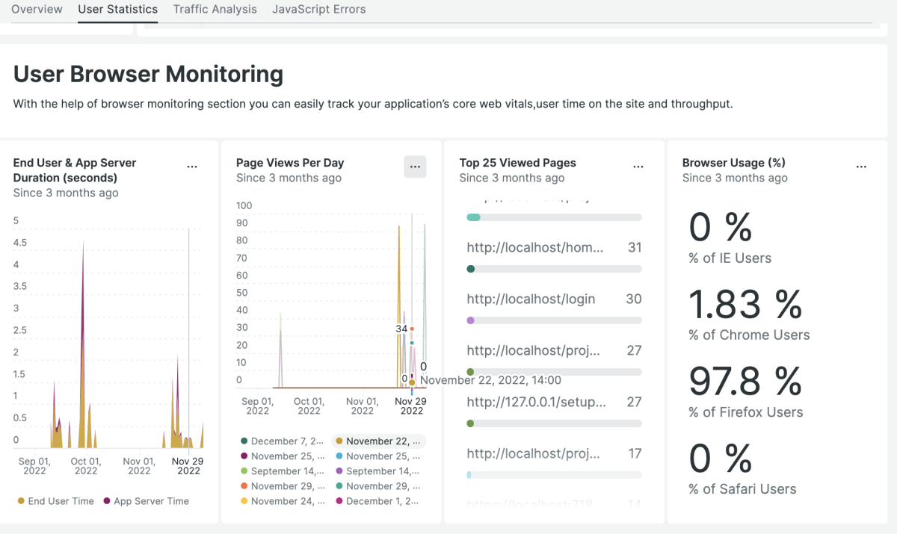897x534 pixels.
Task: Switch to the Overview tab
Action: (x=37, y=10)
